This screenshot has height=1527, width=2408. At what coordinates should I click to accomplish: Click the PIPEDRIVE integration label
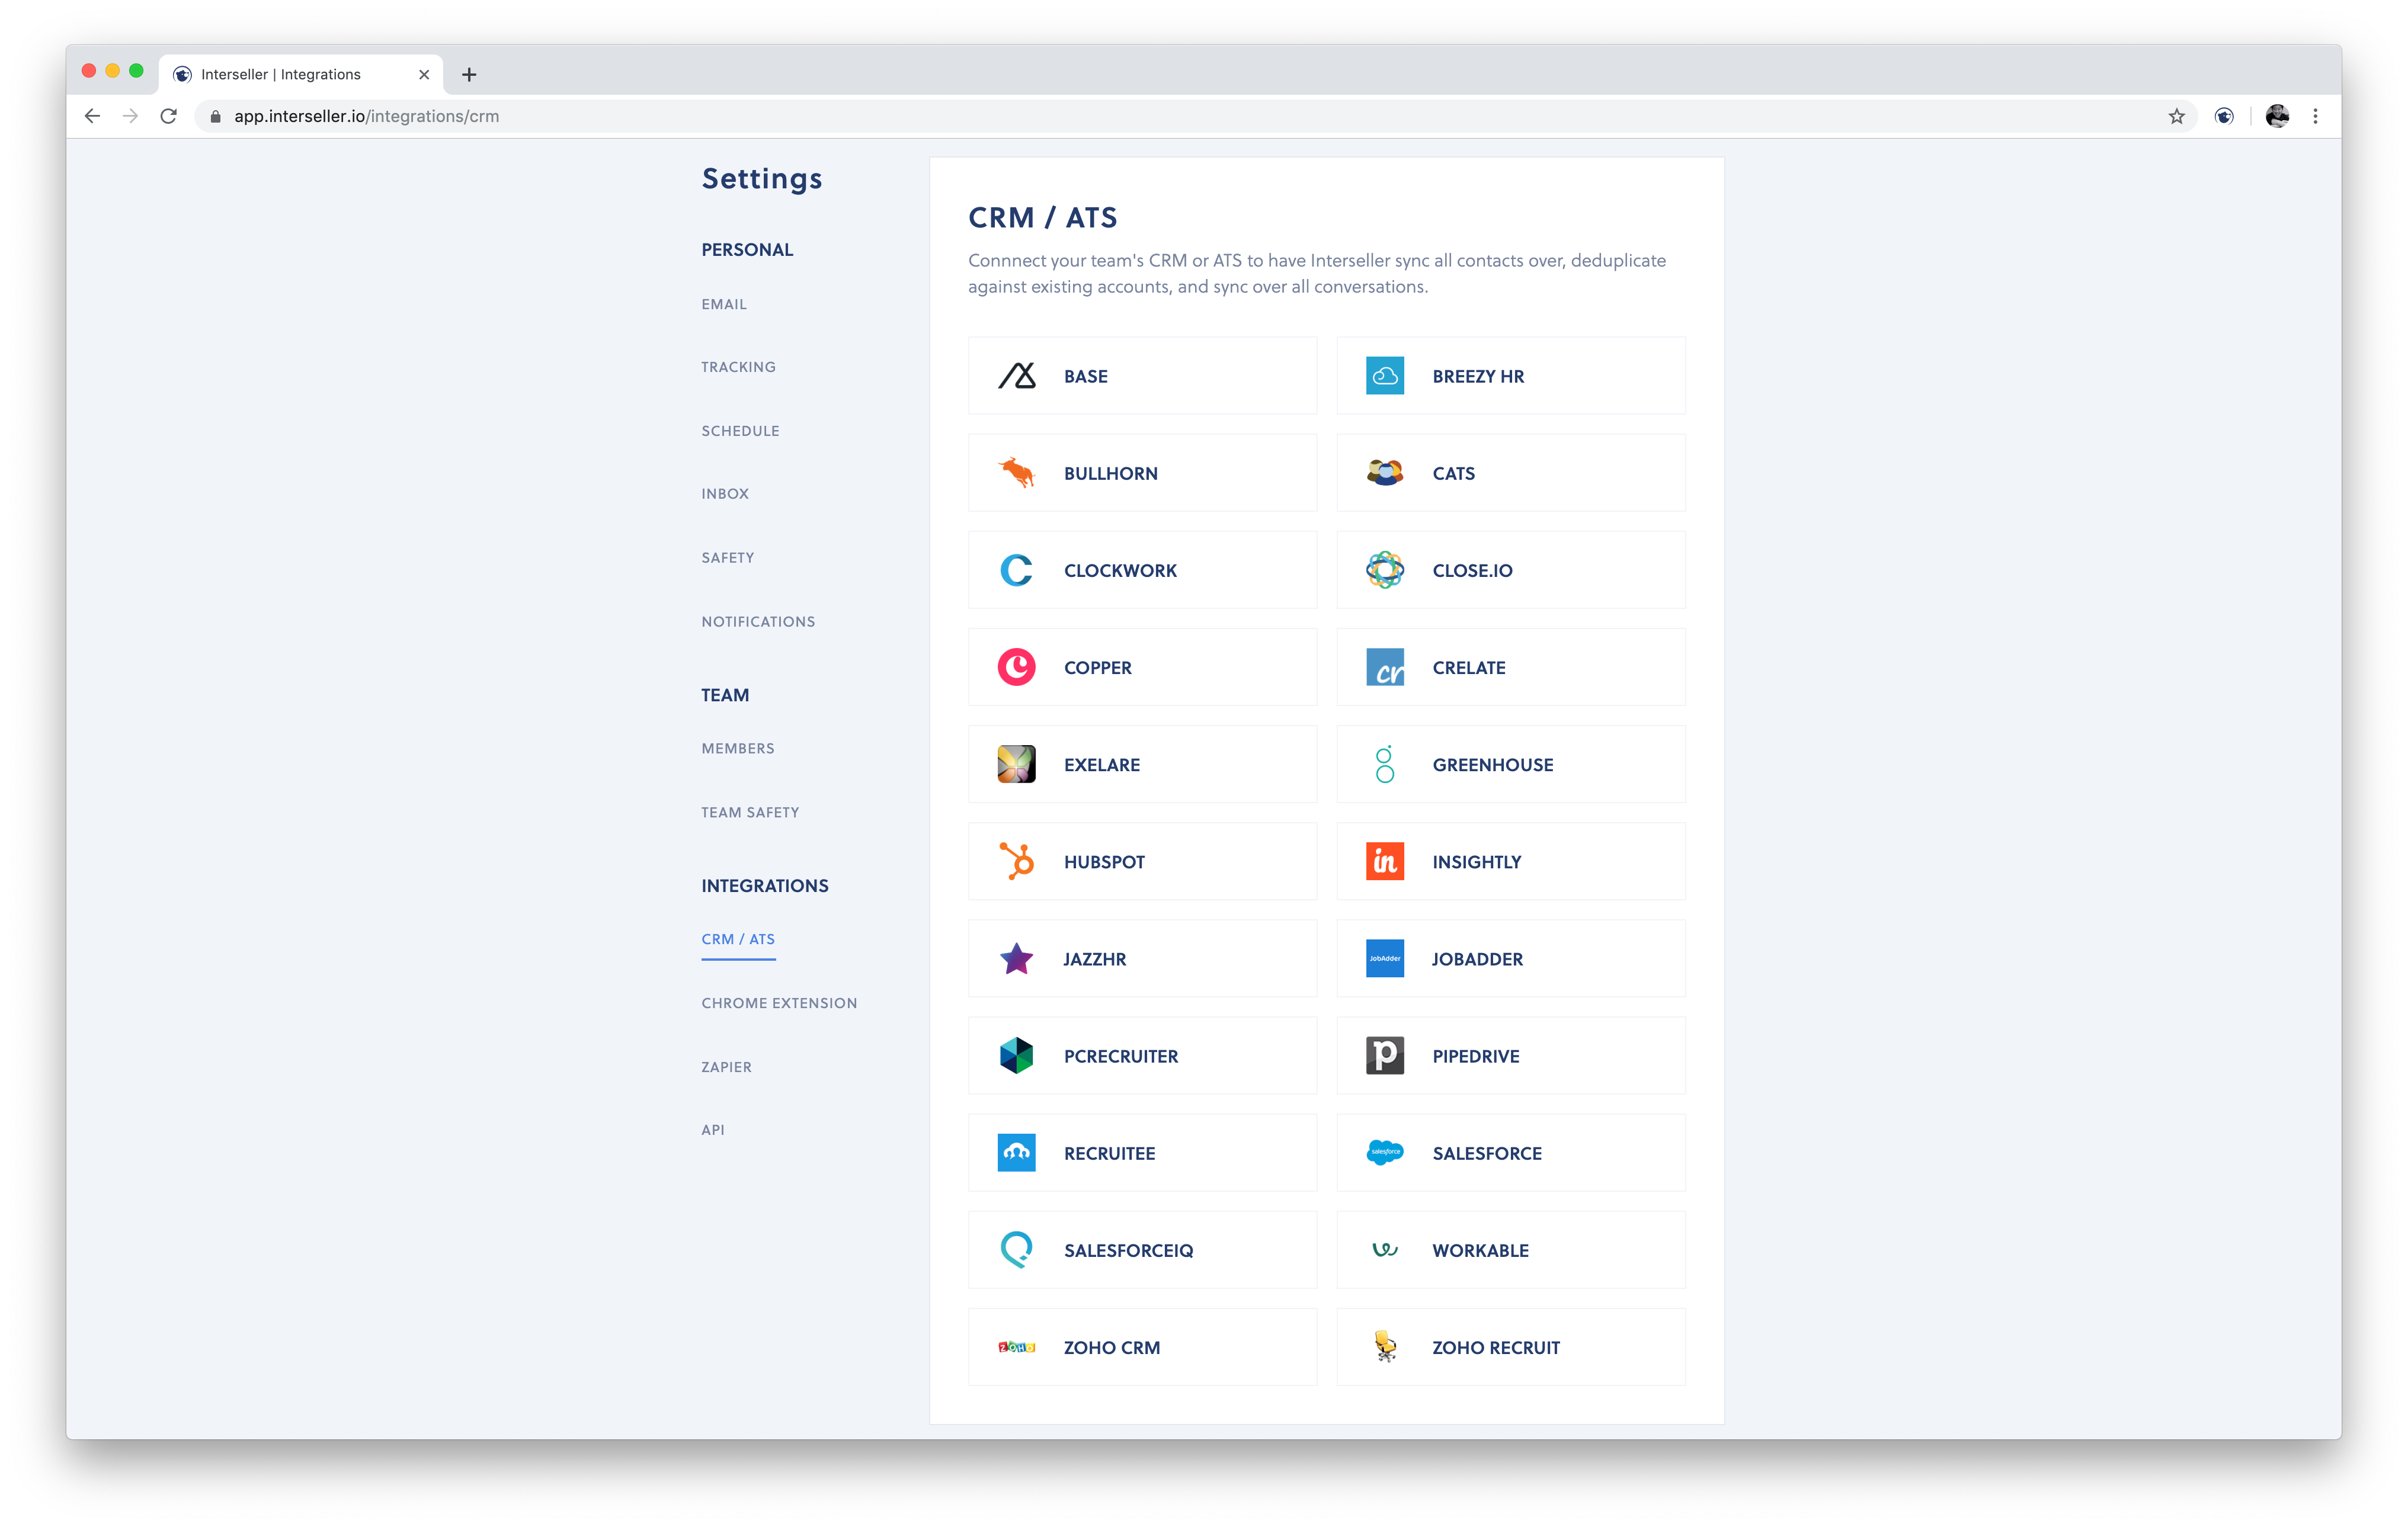1476,1056
